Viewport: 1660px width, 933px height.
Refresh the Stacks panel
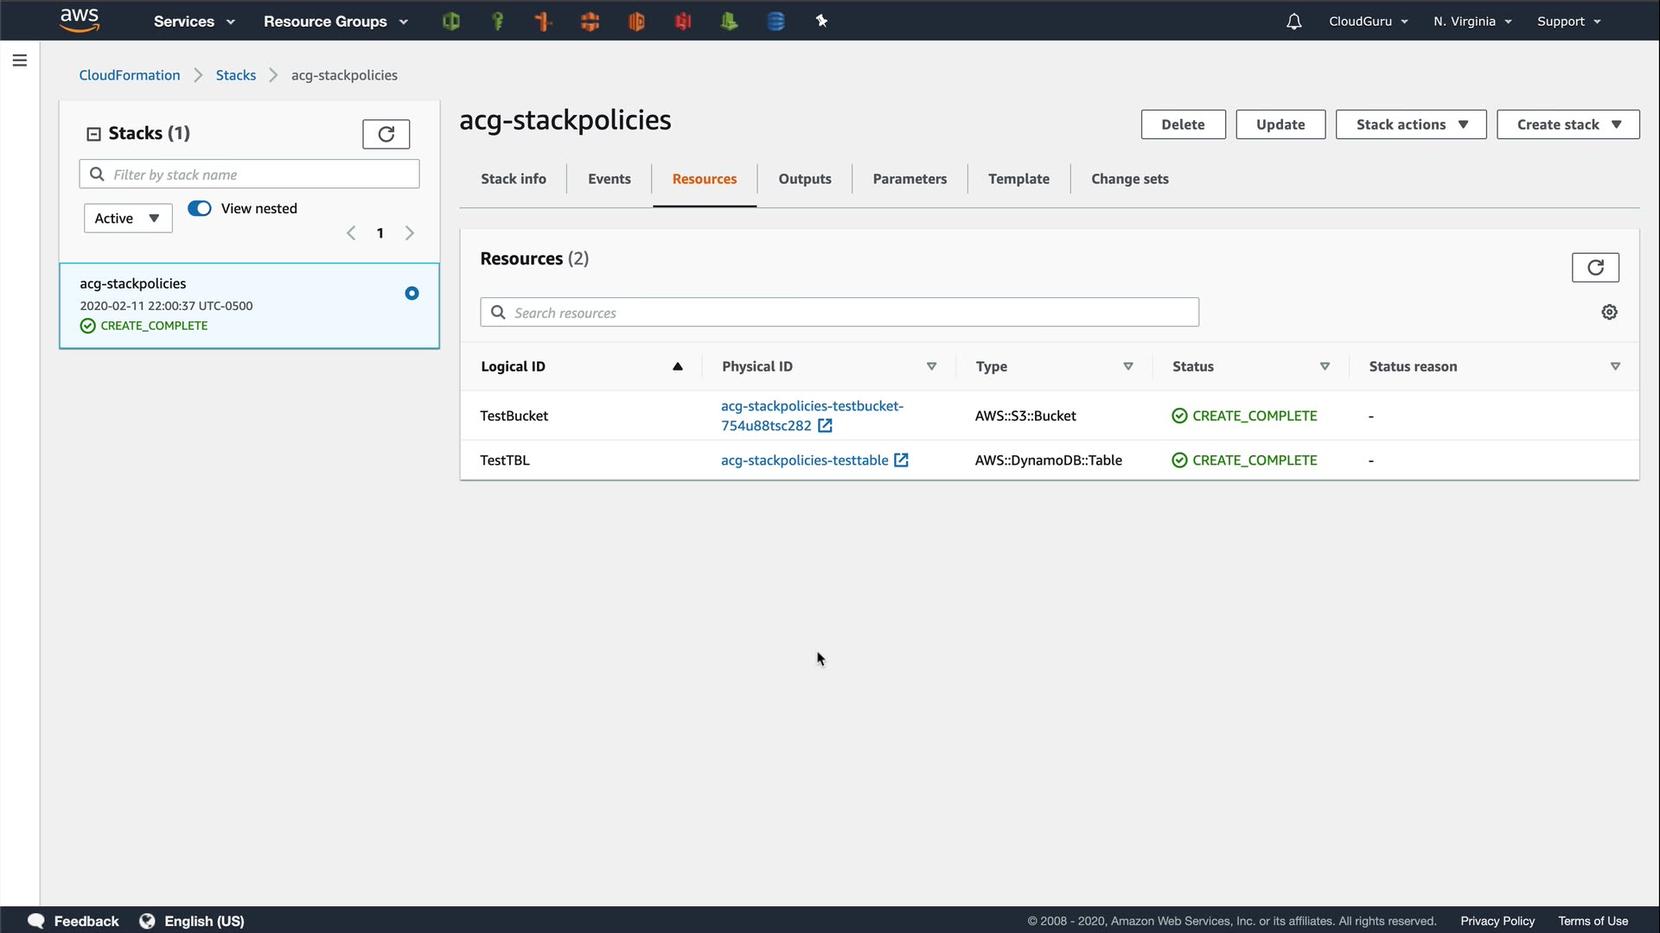point(386,134)
